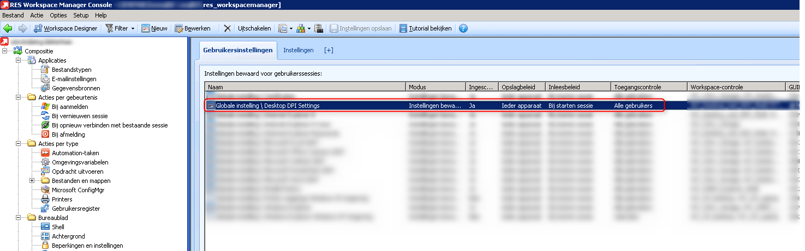Select the Gebruikersregister icon
805x251 pixels.
(x=45, y=209)
